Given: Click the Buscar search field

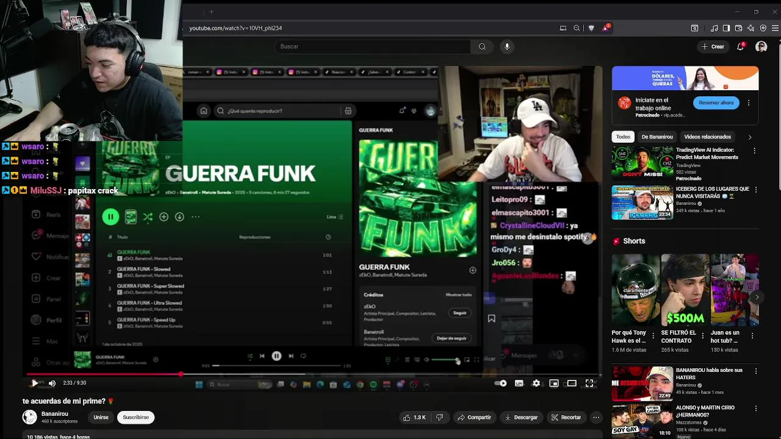Looking at the screenshot, I should pyautogui.click(x=372, y=46).
